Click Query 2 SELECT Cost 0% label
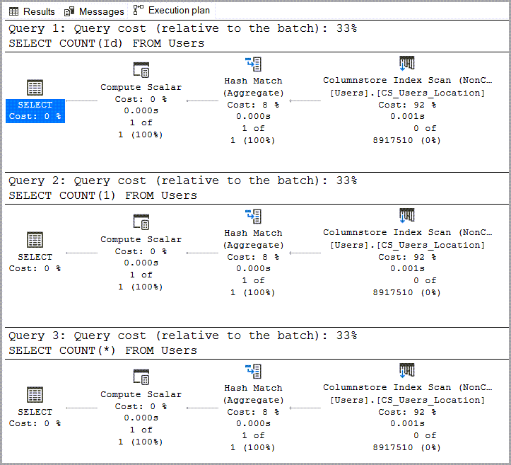The height and width of the screenshot is (465, 511). tap(35, 263)
